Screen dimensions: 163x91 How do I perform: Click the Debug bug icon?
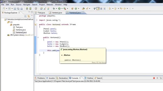pyautogui.click(x=54, y=9)
